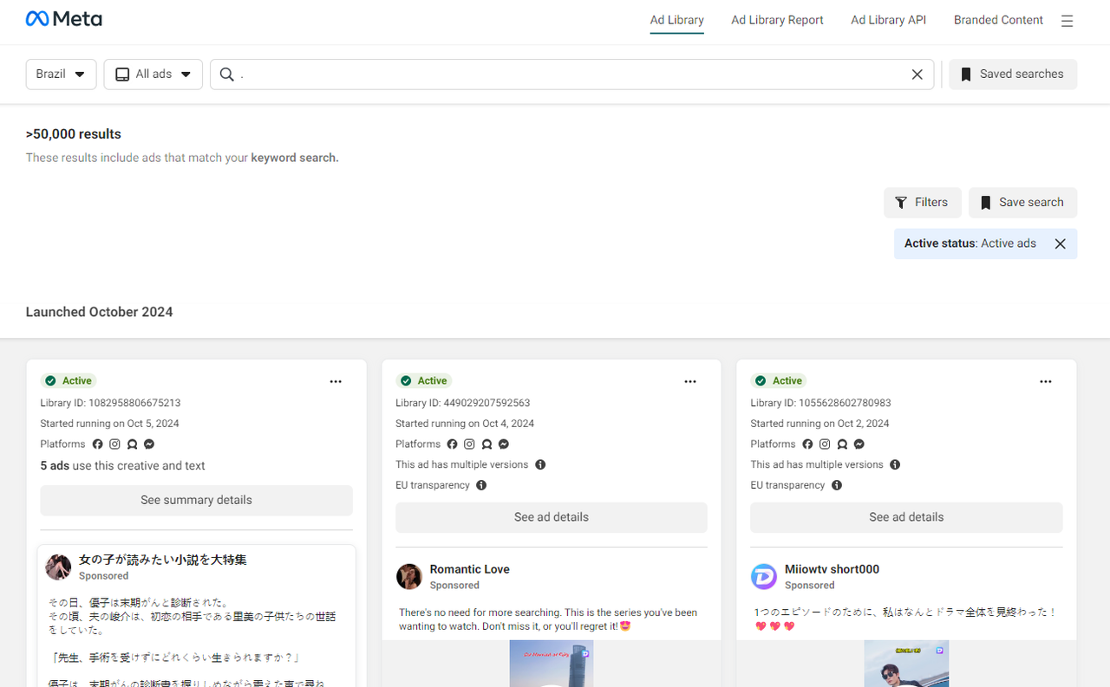Viewport: 1110px width, 687px height.
Task: Open Ad Library API tab
Action: pyautogui.click(x=889, y=20)
